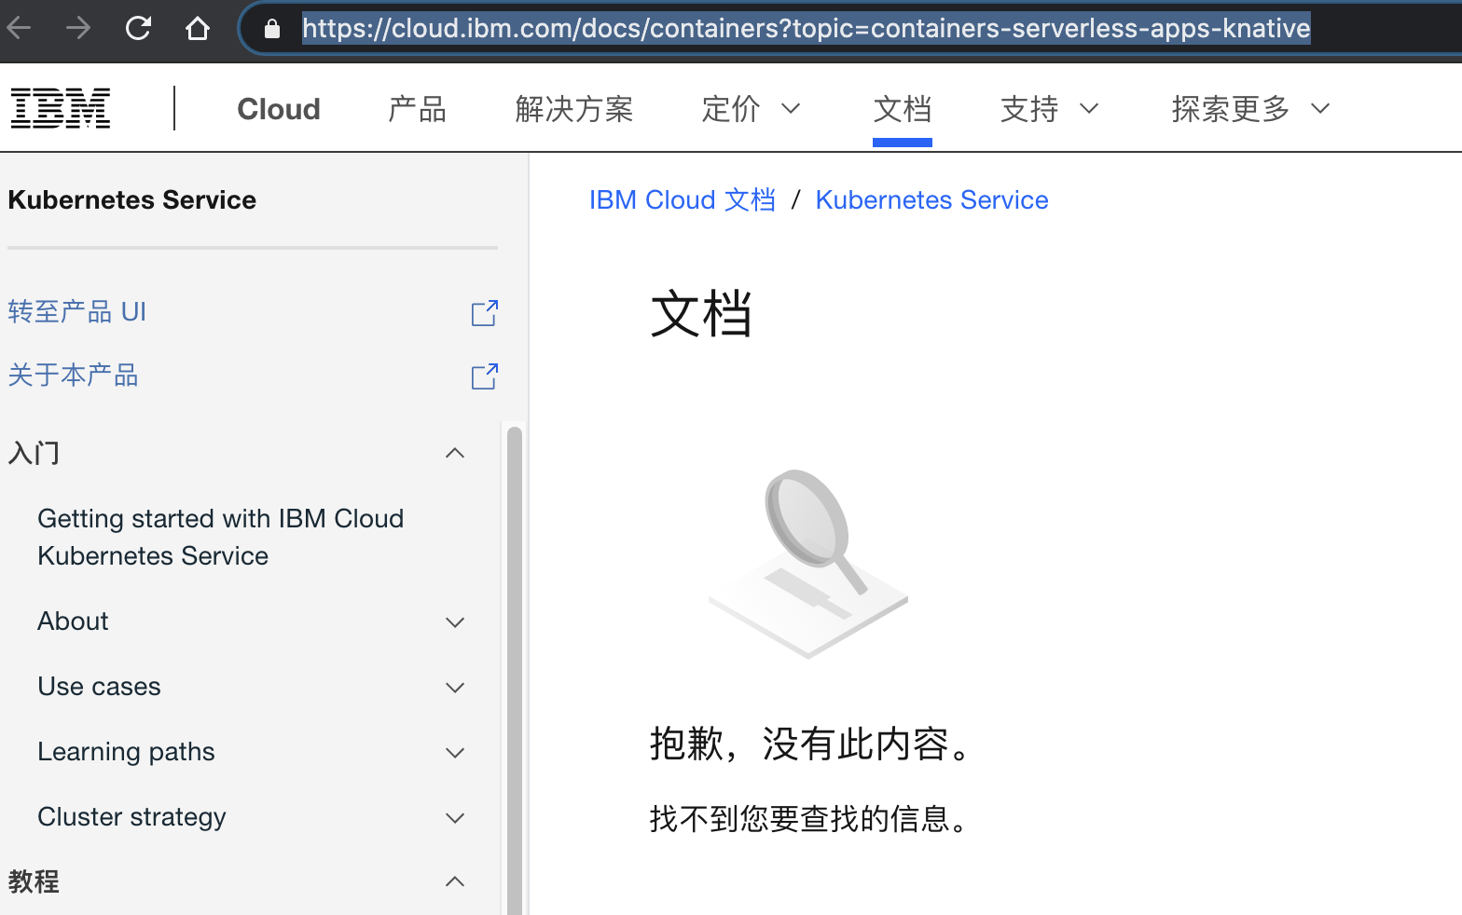The height and width of the screenshot is (915, 1462).
Task: Reload the page with the refresh icon
Action: (x=138, y=28)
